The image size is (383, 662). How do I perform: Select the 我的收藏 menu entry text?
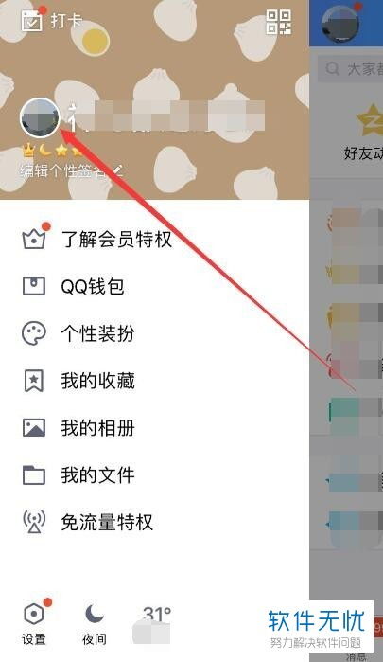[x=97, y=381]
